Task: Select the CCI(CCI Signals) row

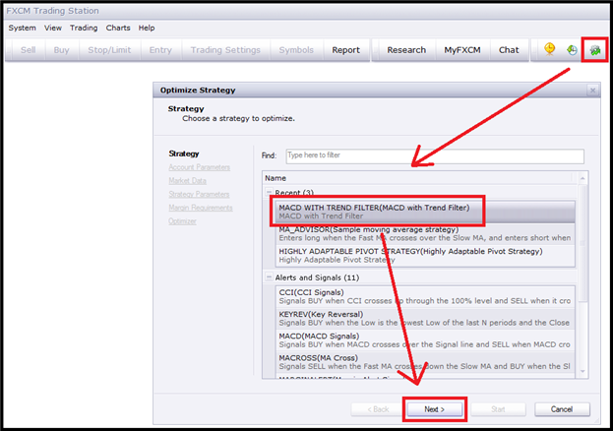Action: [425, 296]
